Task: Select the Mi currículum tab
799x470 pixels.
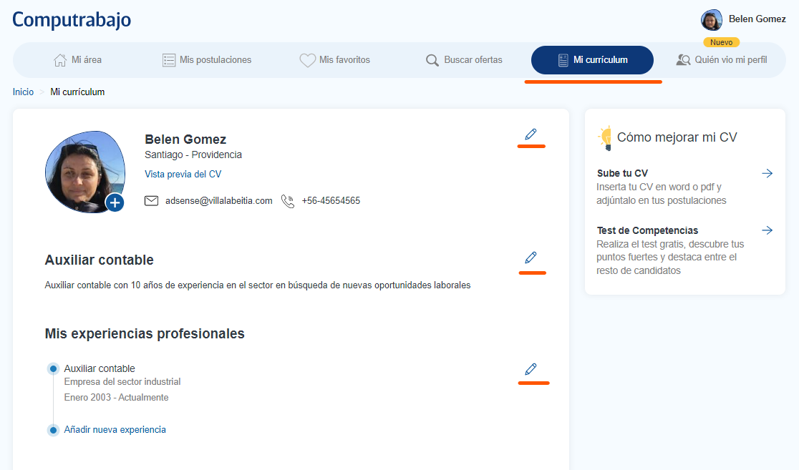Action: tap(592, 60)
